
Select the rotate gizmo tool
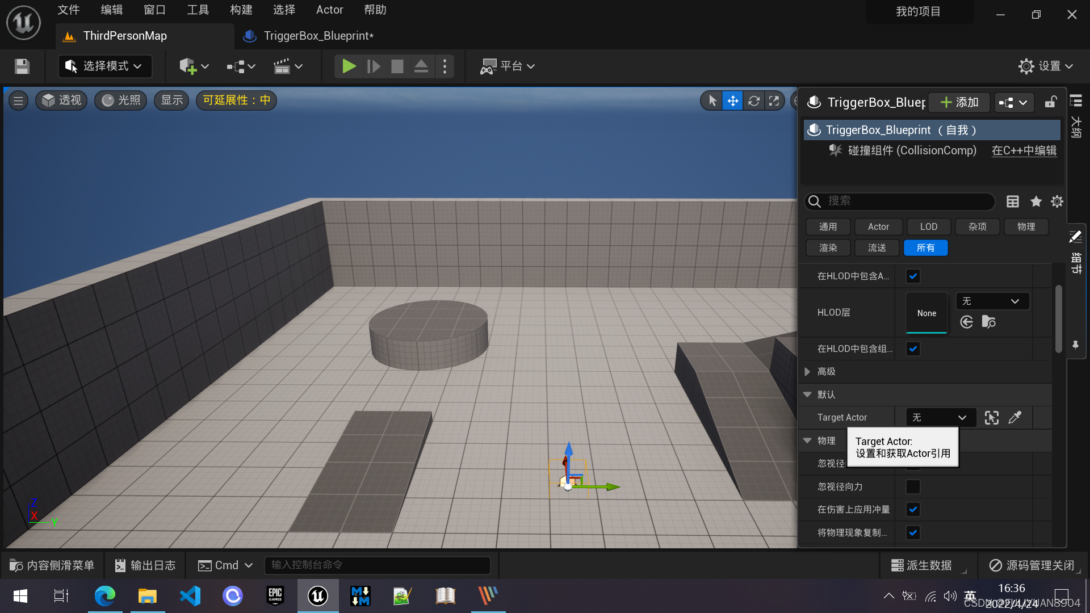coord(753,101)
